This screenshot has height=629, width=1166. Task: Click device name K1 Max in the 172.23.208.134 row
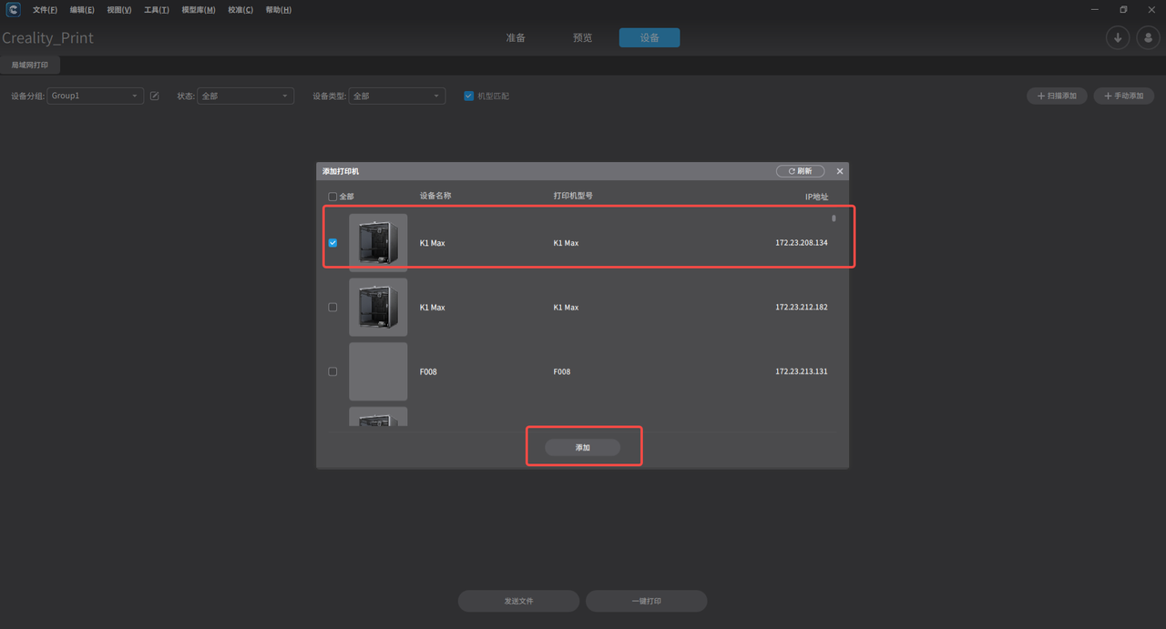(433, 243)
